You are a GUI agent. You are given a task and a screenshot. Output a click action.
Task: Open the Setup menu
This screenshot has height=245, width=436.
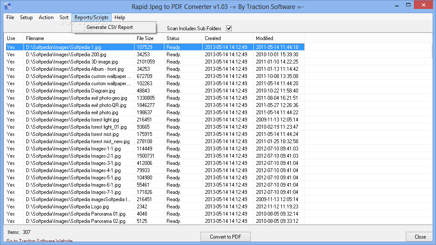pyautogui.click(x=26, y=17)
